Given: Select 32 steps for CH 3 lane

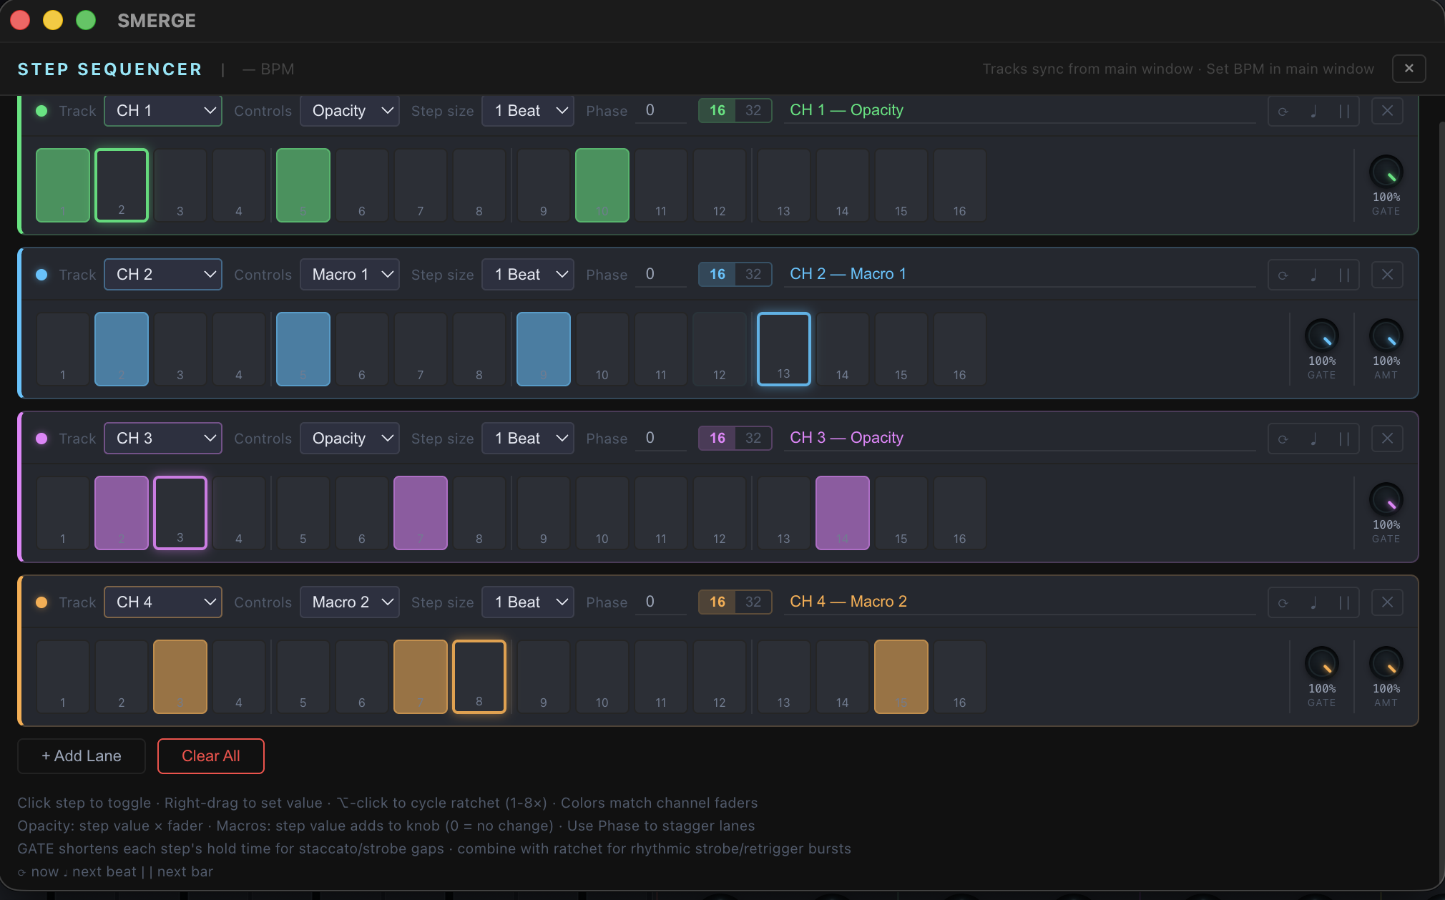Looking at the screenshot, I should point(753,438).
